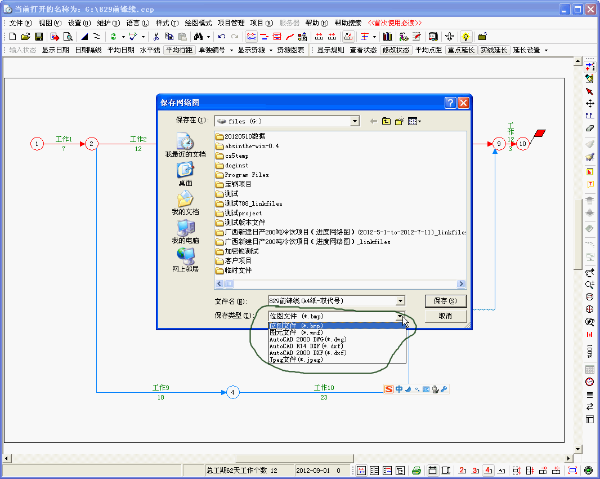The width and height of the screenshot is (600, 479).
Task: Open 我最近的文档 recent documents place
Action: click(x=186, y=145)
